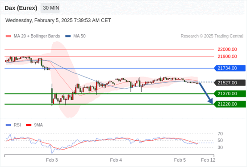
Task: Click the 21734.00 blue pivot price tag
Action: coord(230,68)
